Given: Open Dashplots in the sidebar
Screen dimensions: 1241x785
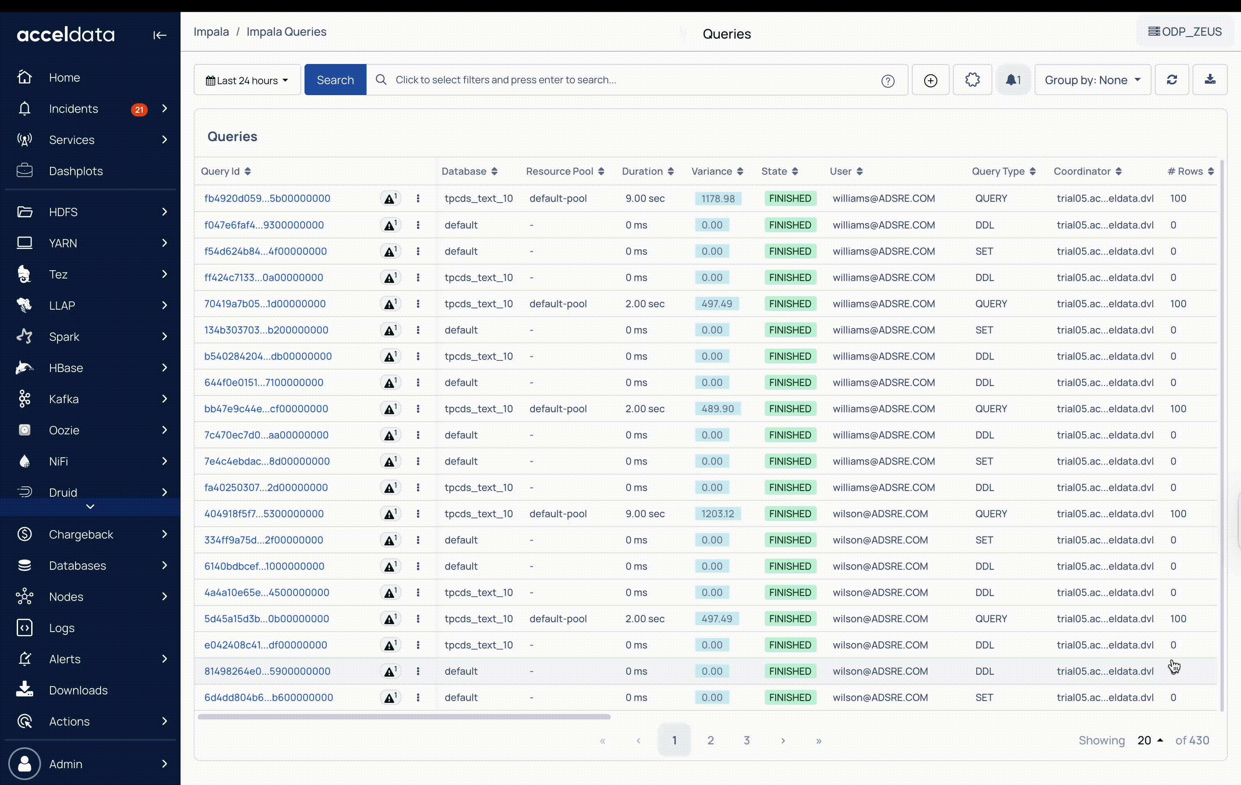Looking at the screenshot, I should pos(76,171).
